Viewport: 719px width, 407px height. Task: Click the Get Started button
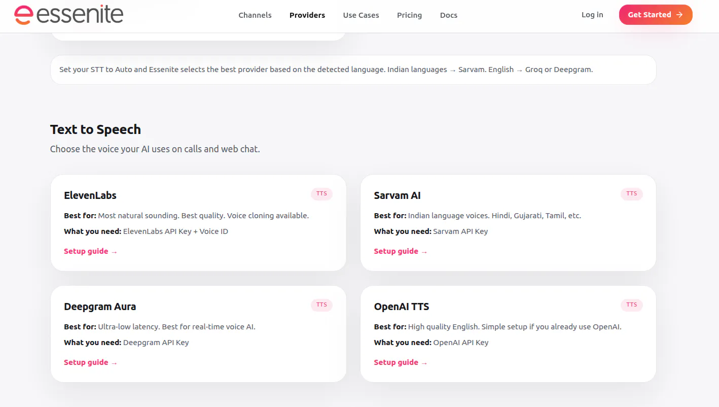[x=656, y=15]
